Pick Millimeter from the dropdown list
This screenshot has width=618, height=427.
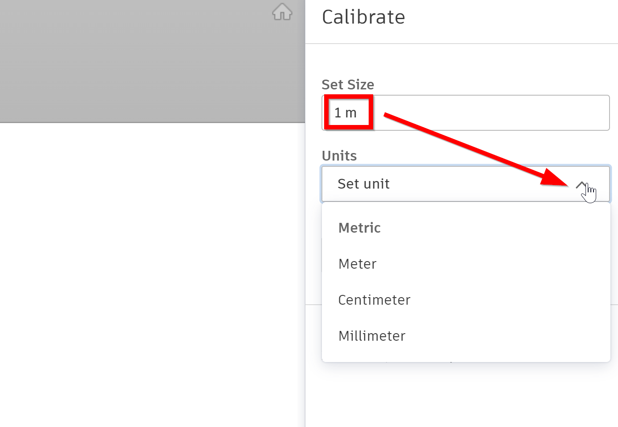click(372, 336)
